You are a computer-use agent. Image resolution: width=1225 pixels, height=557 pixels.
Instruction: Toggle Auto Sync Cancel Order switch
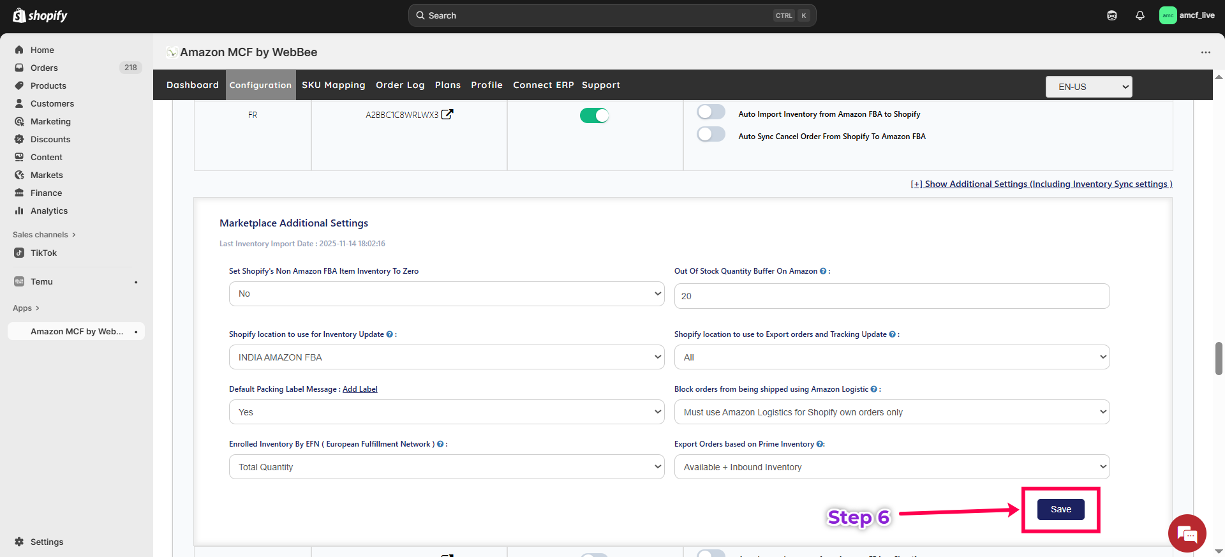point(711,135)
